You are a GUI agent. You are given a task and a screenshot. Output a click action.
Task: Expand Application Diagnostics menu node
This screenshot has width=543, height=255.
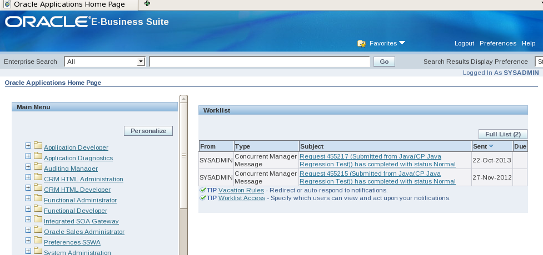coord(28,156)
